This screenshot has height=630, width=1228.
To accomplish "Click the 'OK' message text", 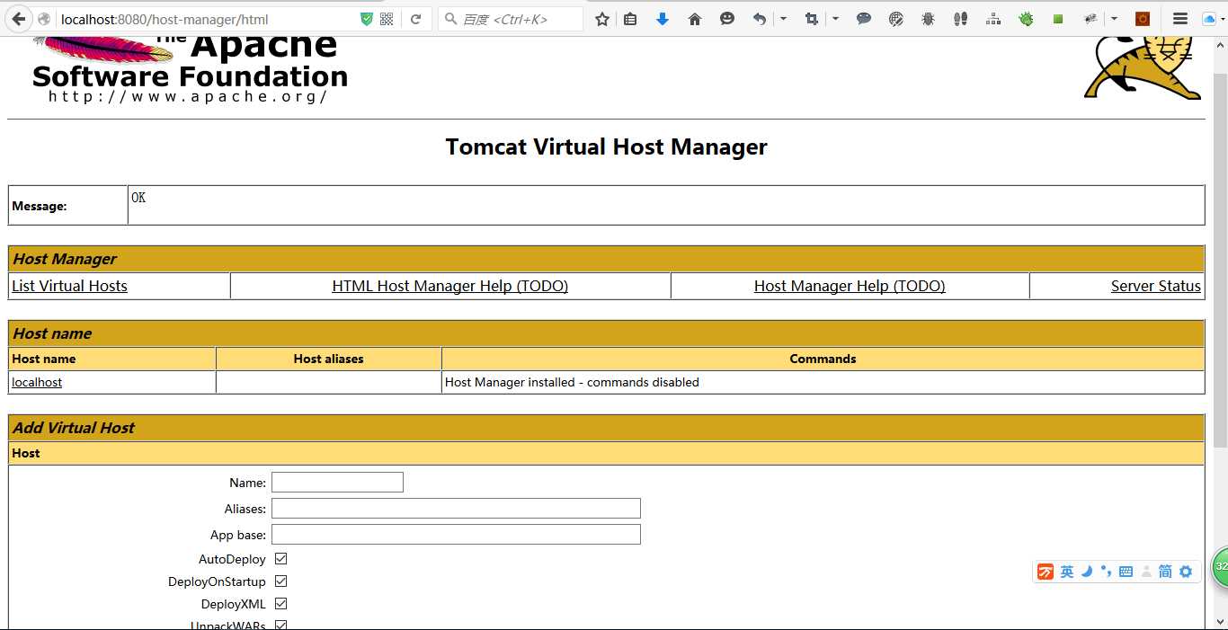I will point(138,197).
